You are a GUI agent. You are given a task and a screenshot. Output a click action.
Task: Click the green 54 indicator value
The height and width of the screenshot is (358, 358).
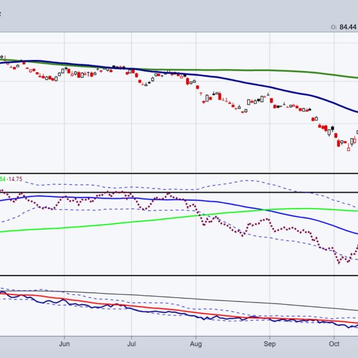(2, 179)
